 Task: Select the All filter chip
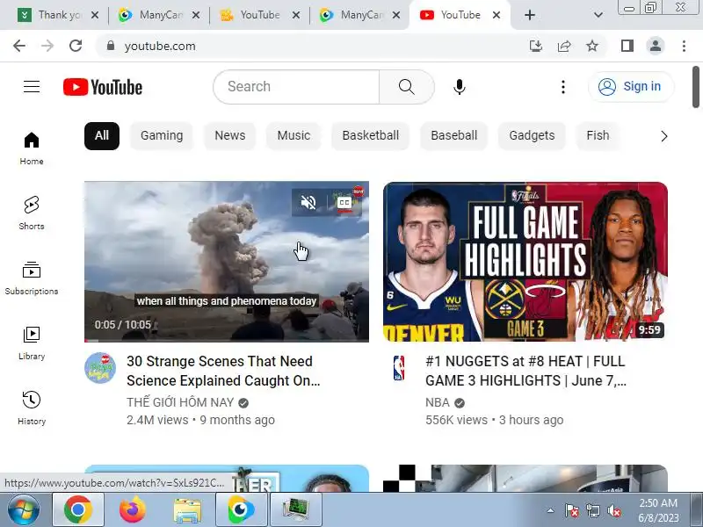(x=102, y=136)
